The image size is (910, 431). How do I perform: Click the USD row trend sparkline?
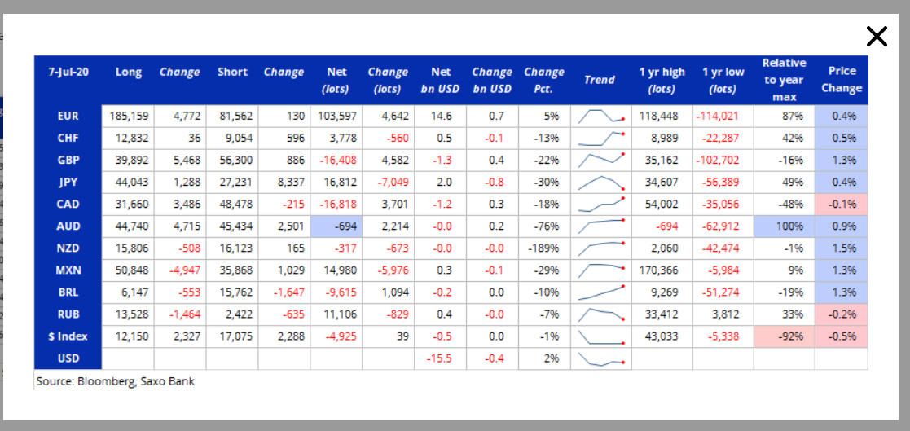tap(600, 358)
